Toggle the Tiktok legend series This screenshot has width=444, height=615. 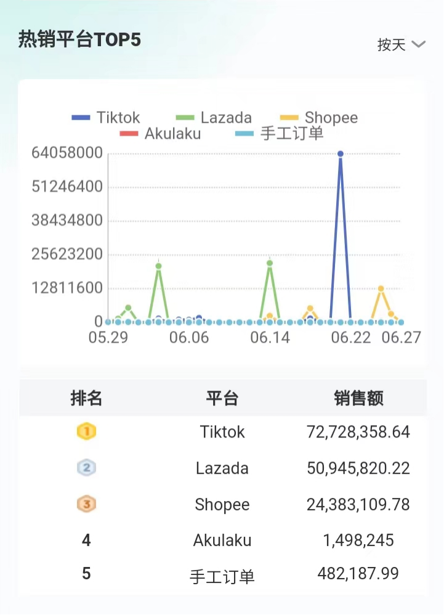click(x=106, y=118)
